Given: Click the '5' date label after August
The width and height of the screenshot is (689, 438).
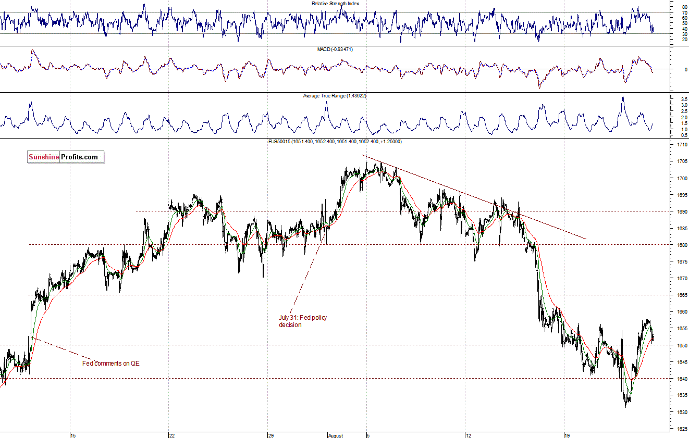Looking at the screenshot, I should pyautogui.click(x=367, y=435).
